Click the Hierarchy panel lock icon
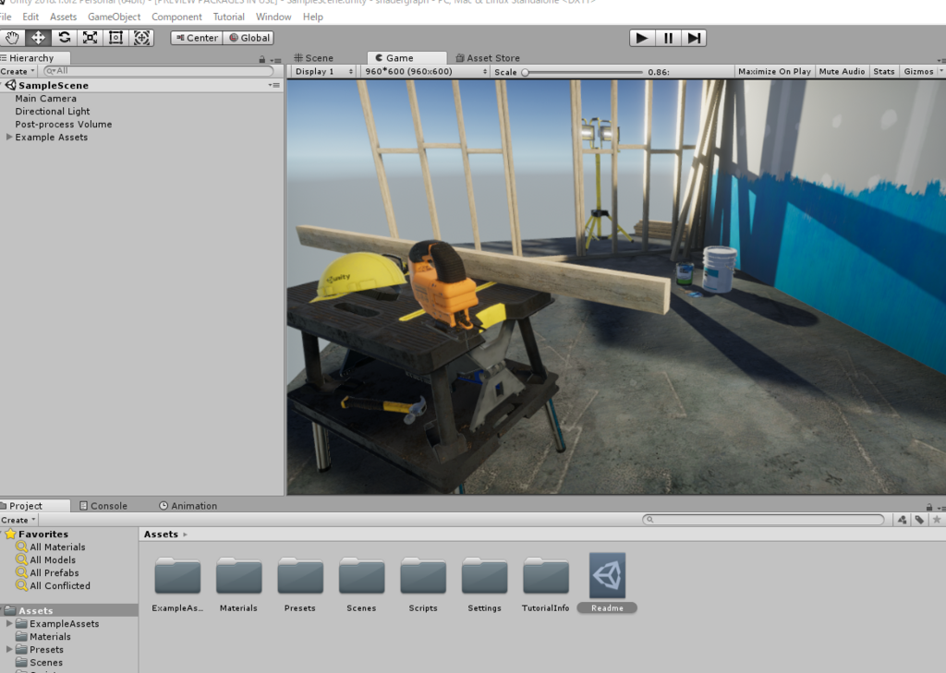Image resolution: width=946 pixels, height=673 pixels. tap(261, 59)
